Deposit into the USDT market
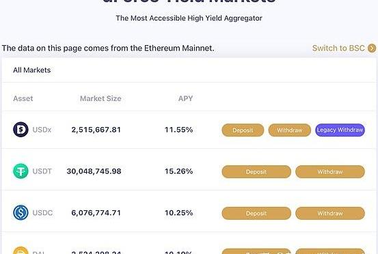Image resolution: width=378 pixels, height=254 pixels. pyautogui.click(x=256, y=172)
